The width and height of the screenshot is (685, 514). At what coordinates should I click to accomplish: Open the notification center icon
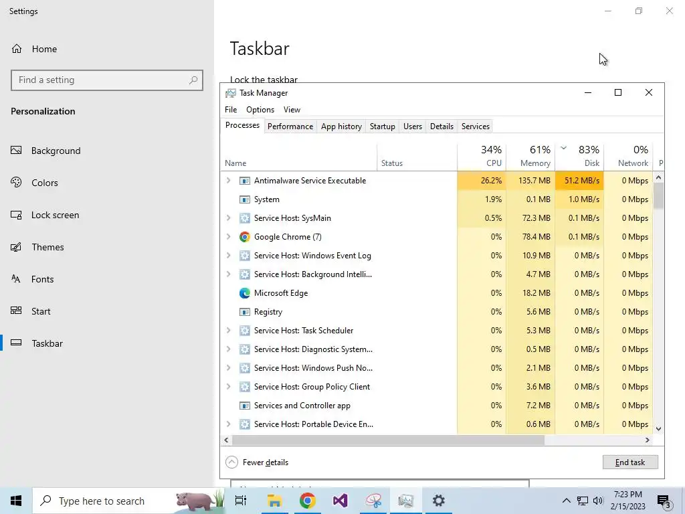pos(664,501)
